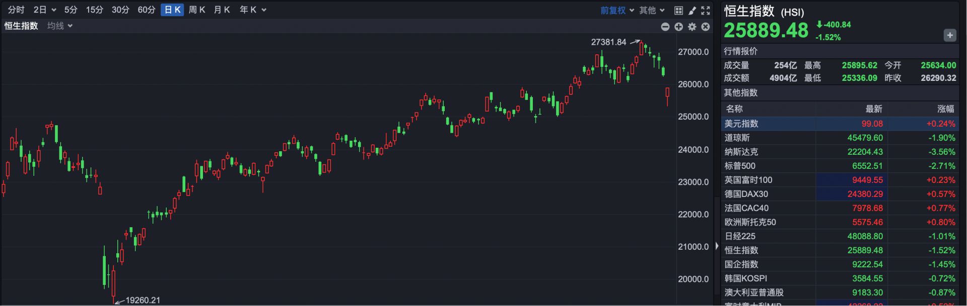Zoom in the chart with plus icon
967x306 pixels.
tap(679, 27)
